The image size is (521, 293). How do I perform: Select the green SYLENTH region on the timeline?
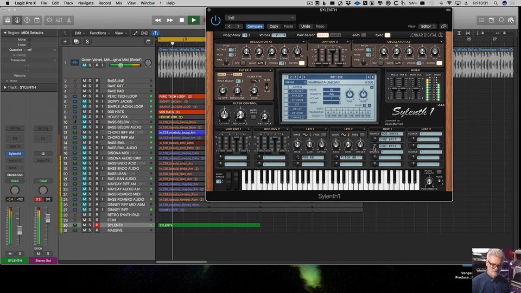pyautogui.click(x=209, y=225)
